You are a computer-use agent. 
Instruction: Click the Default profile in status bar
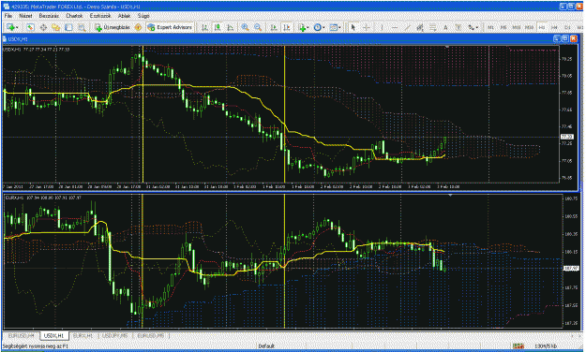pyautogui.click(x=266, y=346)
